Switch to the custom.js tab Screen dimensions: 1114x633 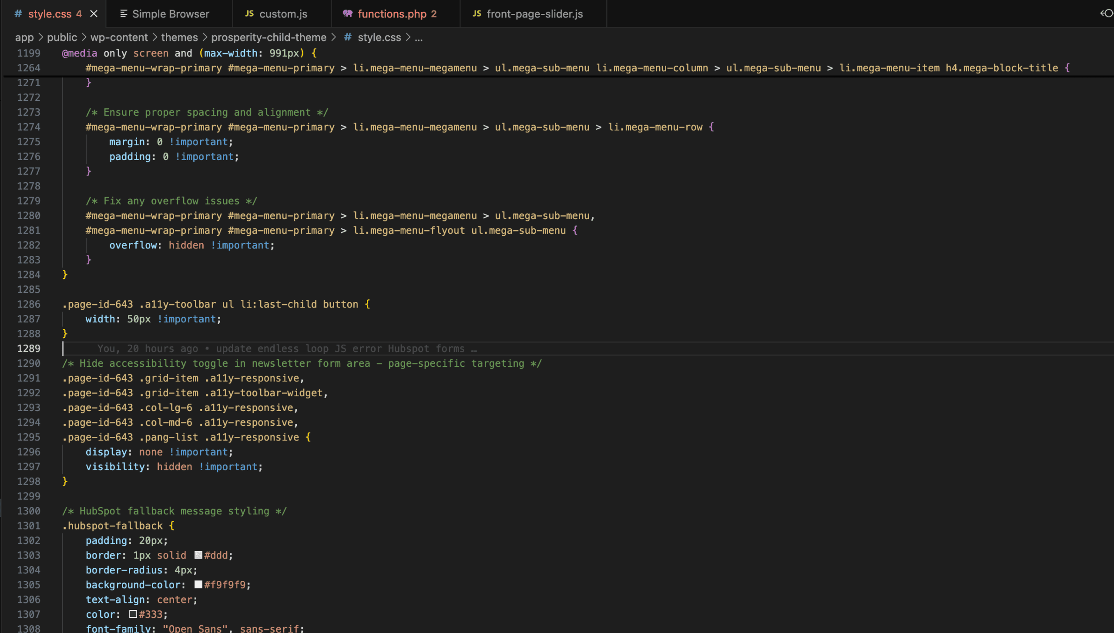(x=283, y=13)
